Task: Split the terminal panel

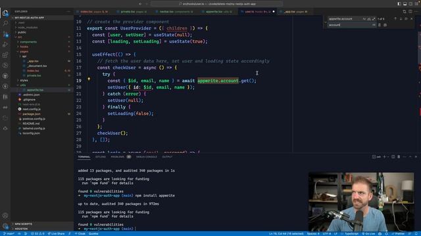Action: (x=393, y=157)
